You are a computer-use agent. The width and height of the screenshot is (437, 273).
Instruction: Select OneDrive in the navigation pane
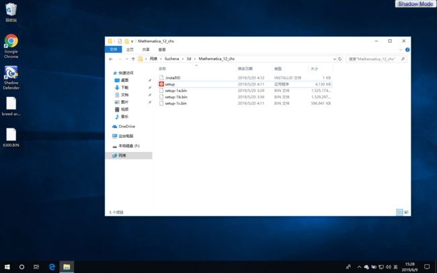[x=124, y=126]
